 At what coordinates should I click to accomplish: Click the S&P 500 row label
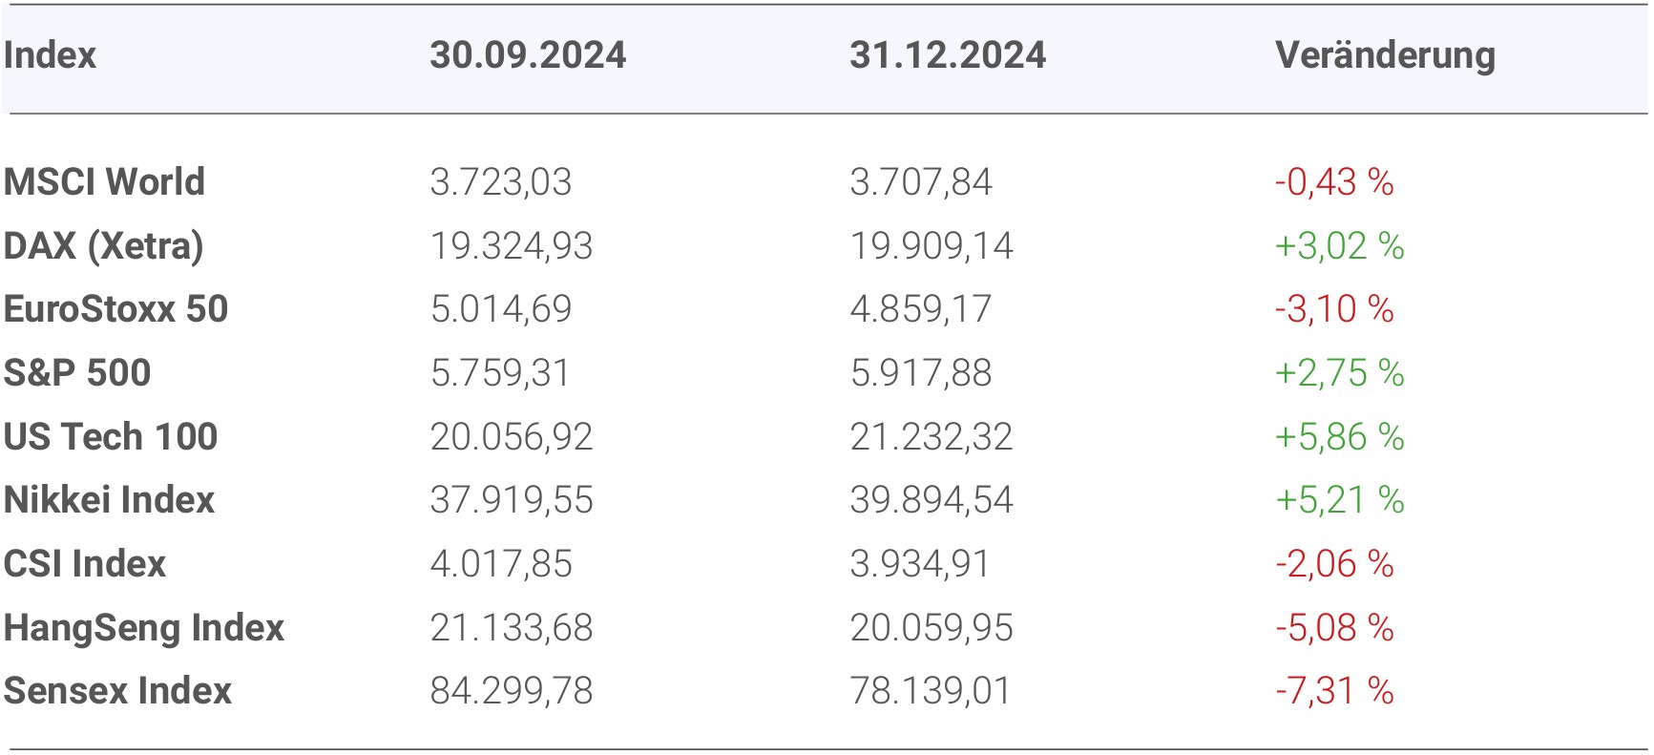pyautogui.click(x=77, y=372)
